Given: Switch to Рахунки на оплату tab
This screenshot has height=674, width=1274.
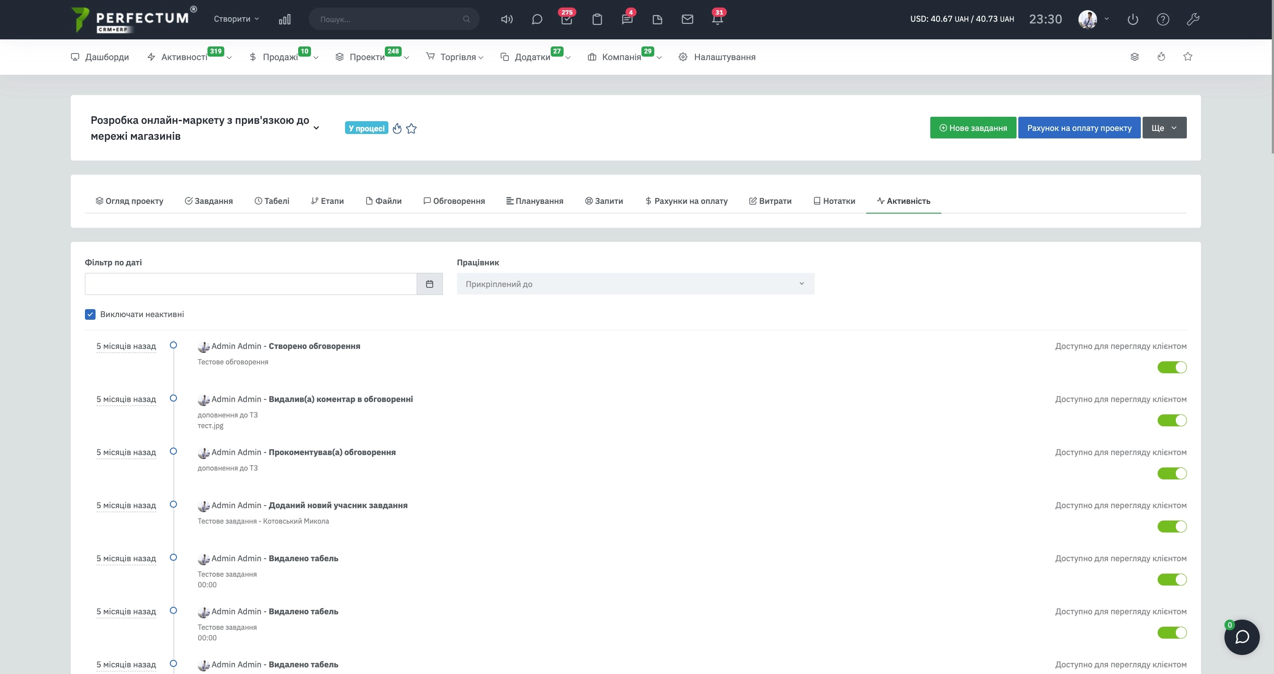Looking at the screenshot, I should (x=687, y=201).
